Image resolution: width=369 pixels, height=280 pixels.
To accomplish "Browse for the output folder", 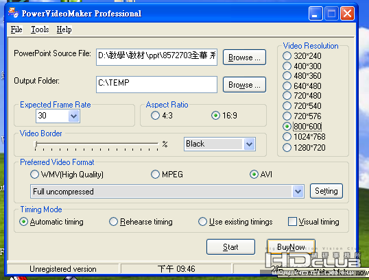I will [x=244, y=85].
